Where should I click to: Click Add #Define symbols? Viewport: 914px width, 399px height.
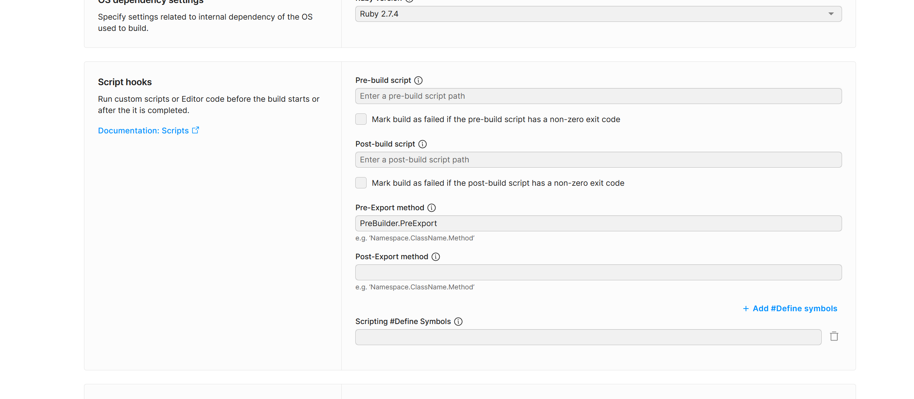[x=794, y=308]
